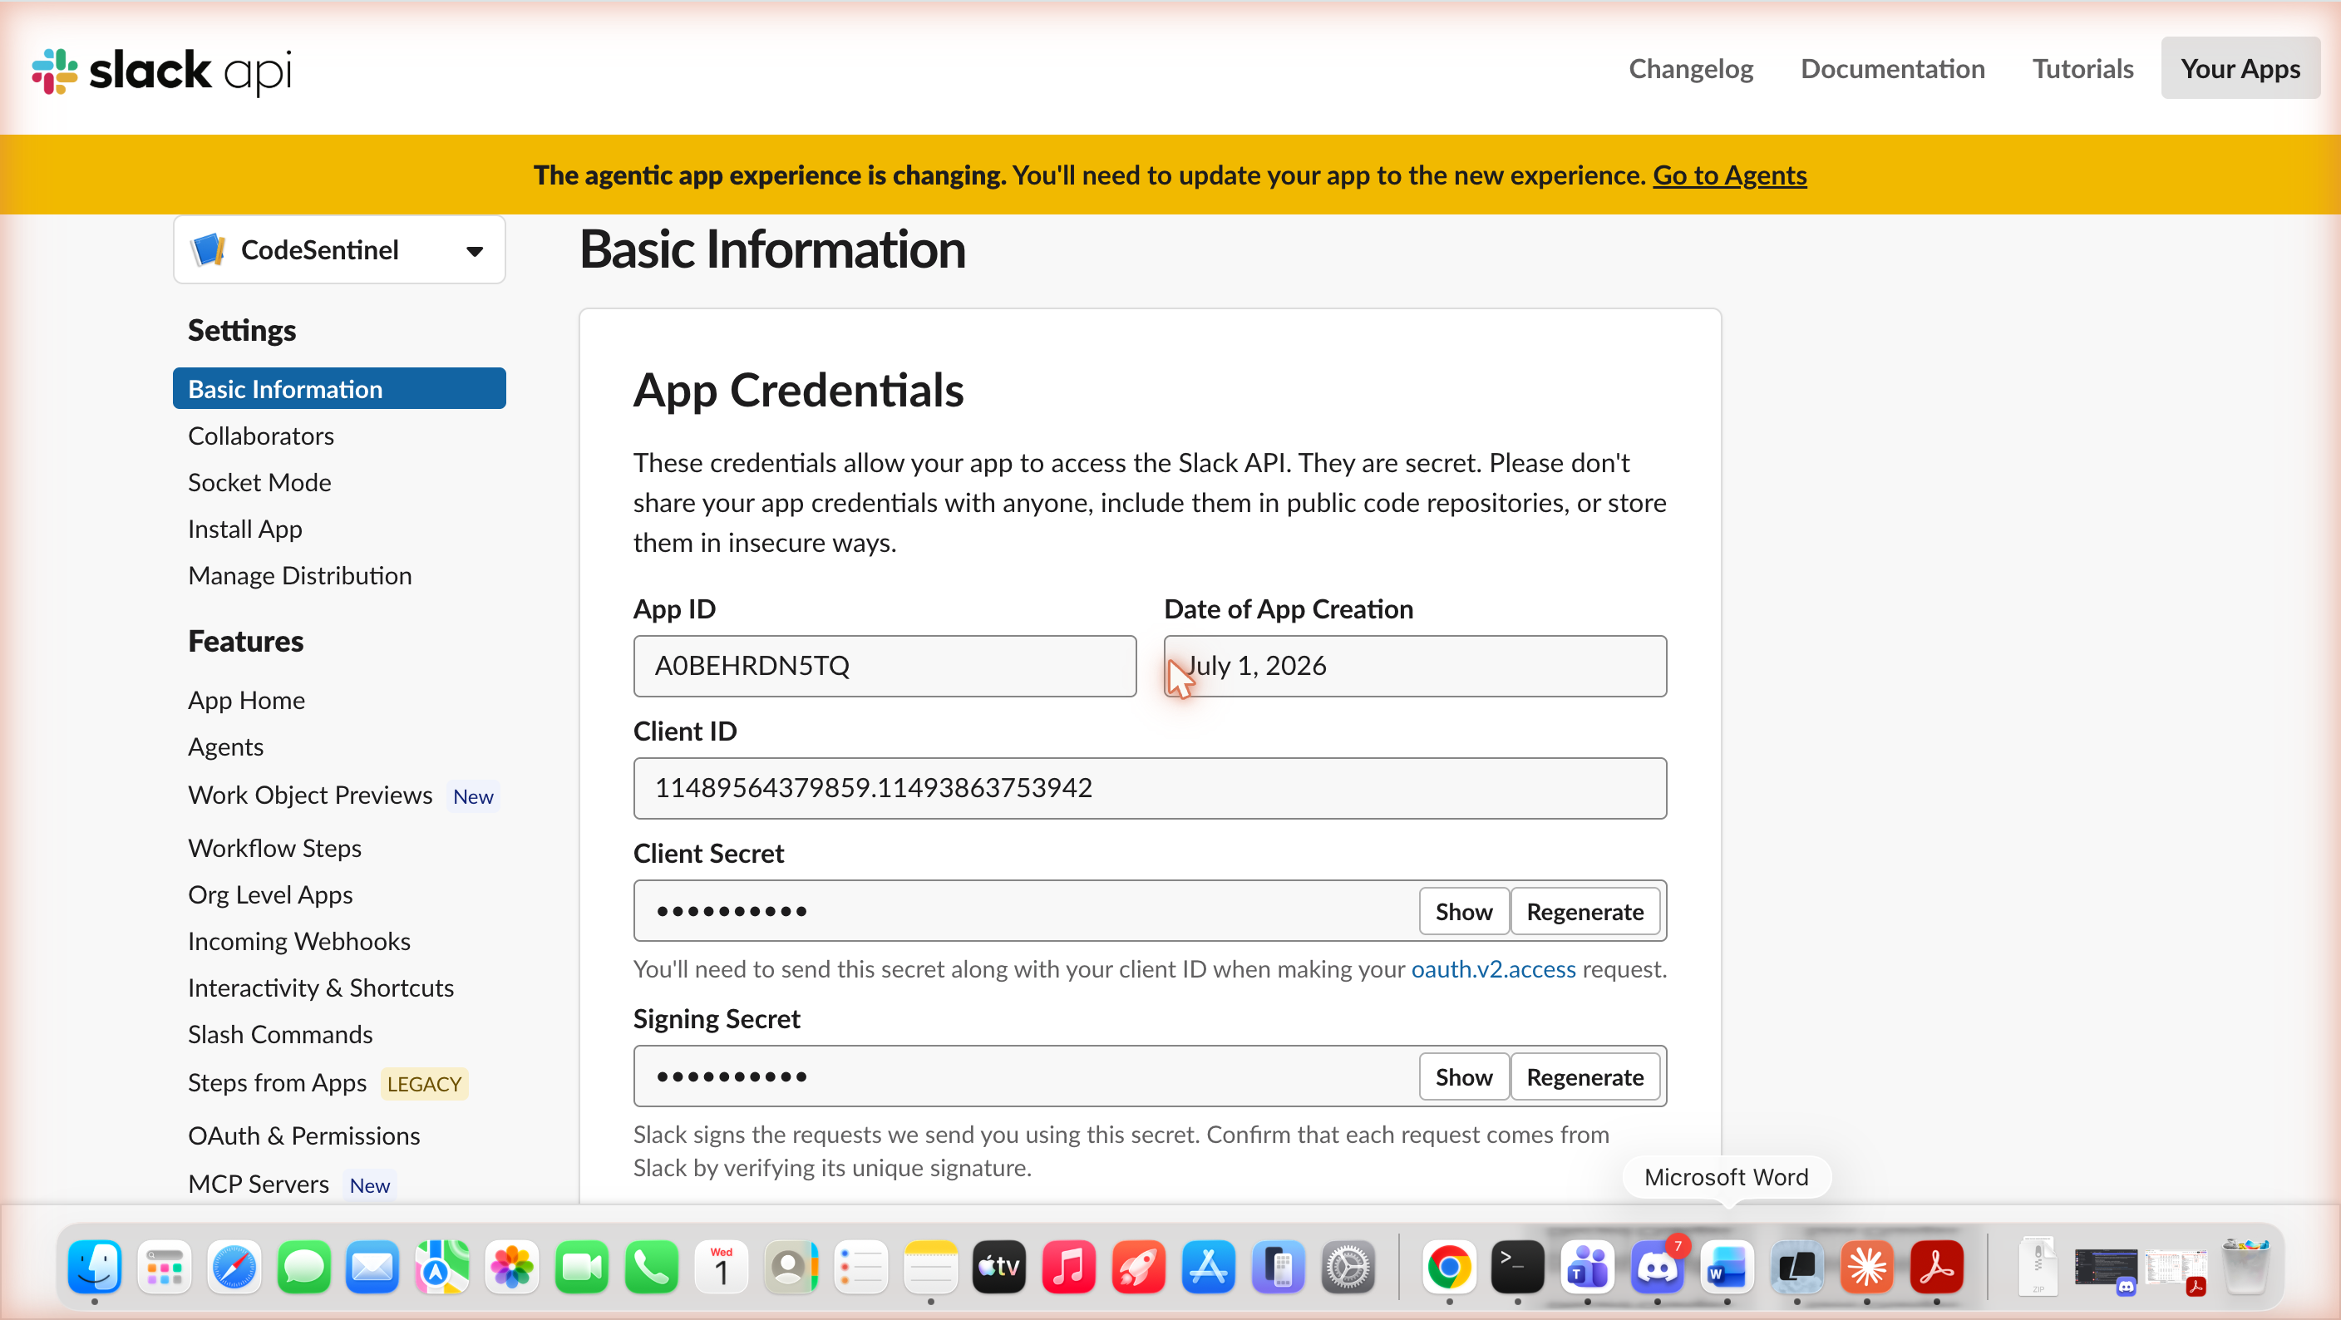Open the ZIP file in the dock

(2038, 1267)
